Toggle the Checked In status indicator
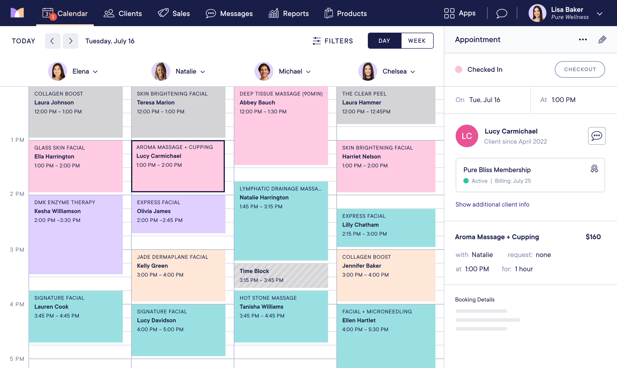 (x=459, y=69)
